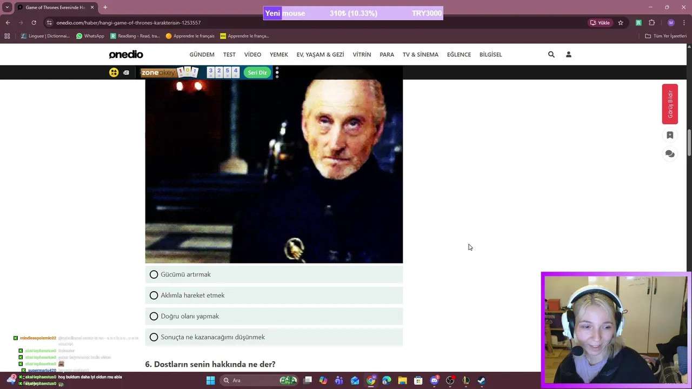Open League of Legends taskbar icon
The height and width of the screenshot is (389, 692).
(465, 380)
